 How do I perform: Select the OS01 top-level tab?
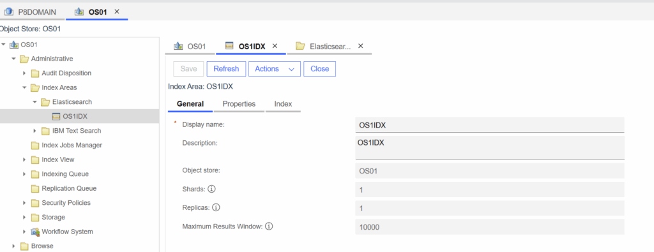98,12
